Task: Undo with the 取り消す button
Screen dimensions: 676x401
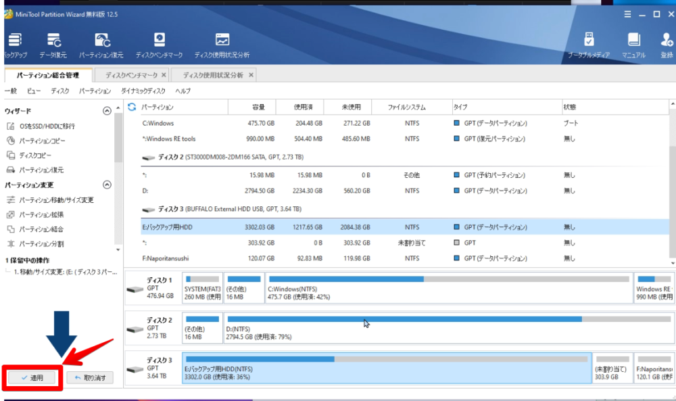Action: pos(90,378)
